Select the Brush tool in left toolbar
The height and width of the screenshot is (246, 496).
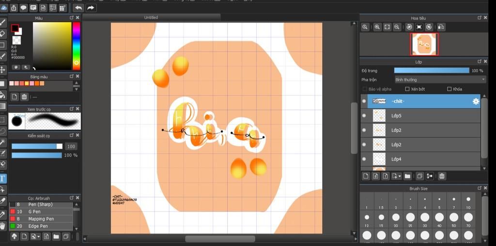(2, 22)
